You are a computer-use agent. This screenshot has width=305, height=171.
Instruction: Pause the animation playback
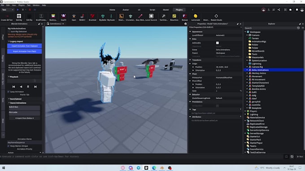click(x=28, y=87)
